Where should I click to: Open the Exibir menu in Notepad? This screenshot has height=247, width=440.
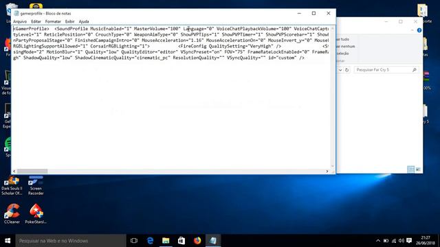69,21
